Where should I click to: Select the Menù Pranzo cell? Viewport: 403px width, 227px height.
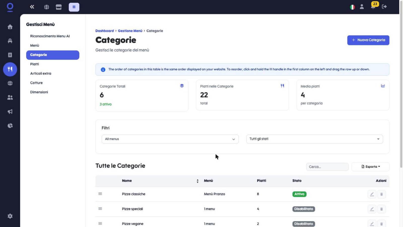(x=215, y=194)
